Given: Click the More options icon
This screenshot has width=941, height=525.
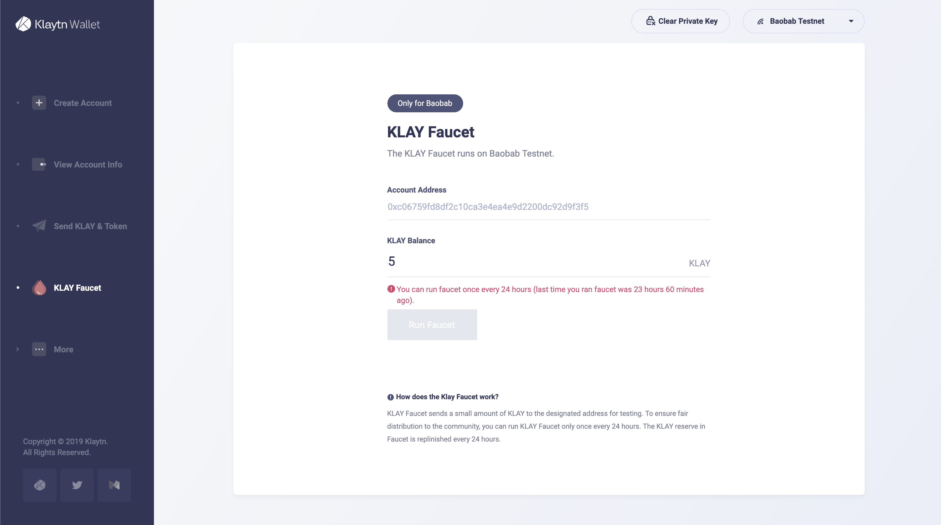Looking at the screenshot, I should click(39, 349).
